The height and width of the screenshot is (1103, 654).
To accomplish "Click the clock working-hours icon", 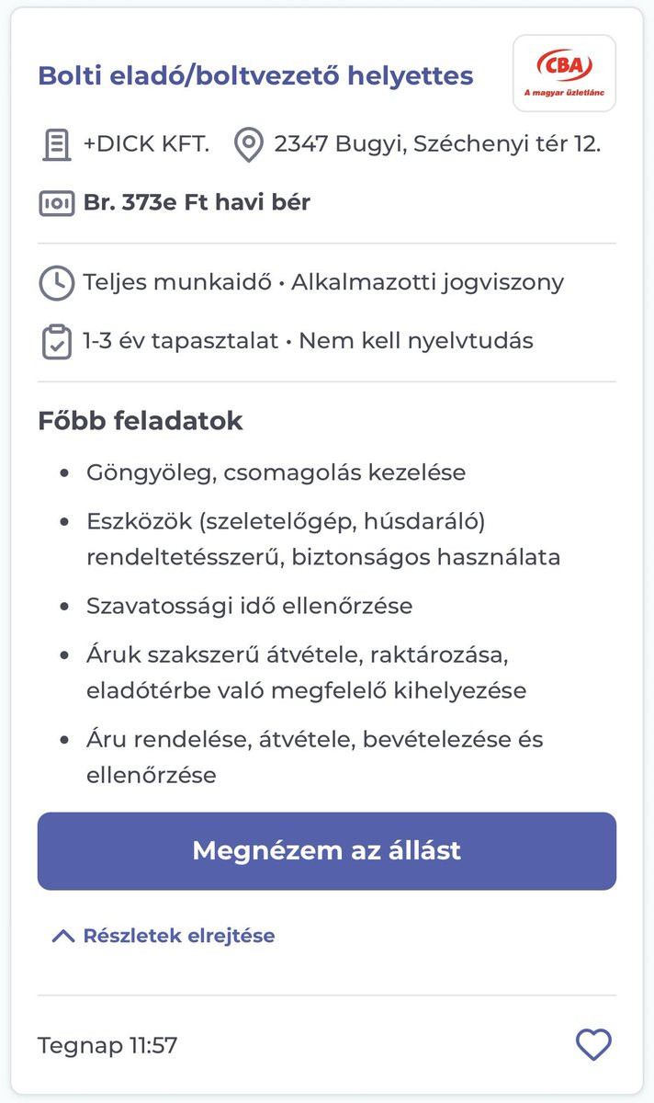I will click(56, 283).
